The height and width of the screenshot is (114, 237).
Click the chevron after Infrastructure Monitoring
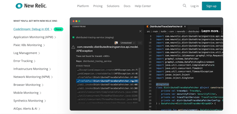click(50, 69)
